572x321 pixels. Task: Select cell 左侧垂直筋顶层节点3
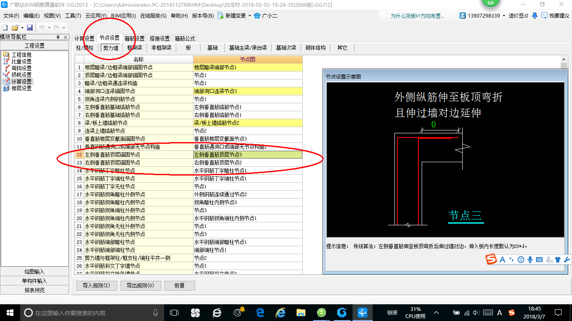click(x=247, y=155)
